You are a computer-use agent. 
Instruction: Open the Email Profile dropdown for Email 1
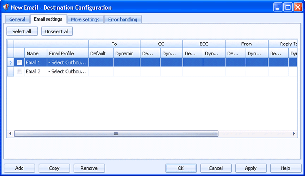pyautogui.click(x=68, y=62)
